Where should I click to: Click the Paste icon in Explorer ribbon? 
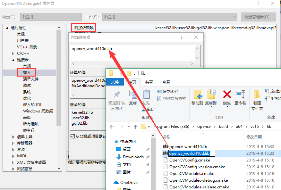146,95
